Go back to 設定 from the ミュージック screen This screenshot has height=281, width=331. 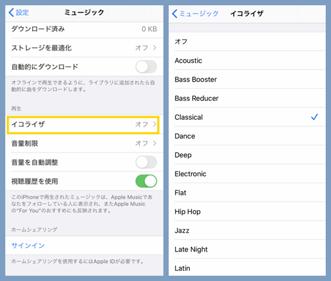[x=19, y=13]
